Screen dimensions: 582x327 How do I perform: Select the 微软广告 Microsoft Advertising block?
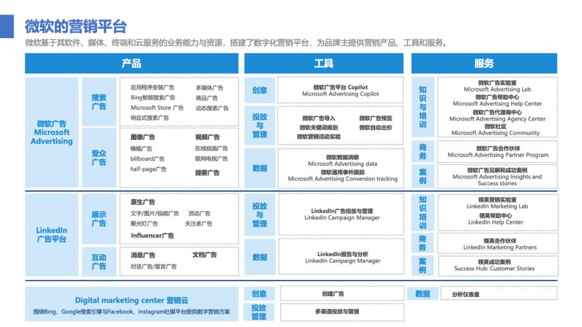tap(52, 133)
